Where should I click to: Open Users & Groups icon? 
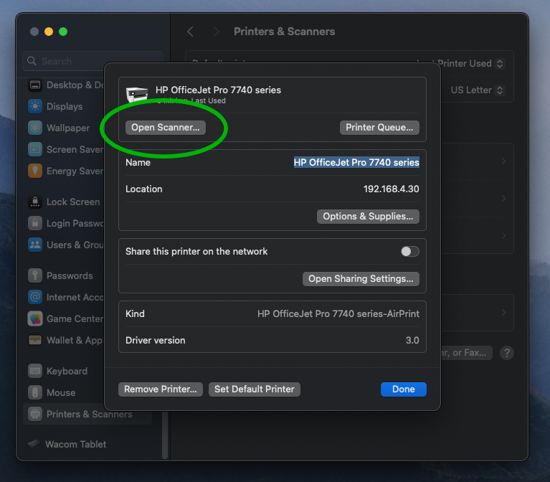[35, 245]
